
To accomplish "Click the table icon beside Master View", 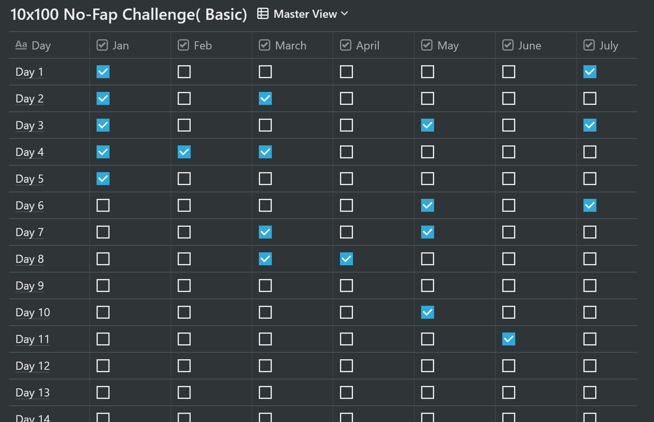I will coord(263,14).
